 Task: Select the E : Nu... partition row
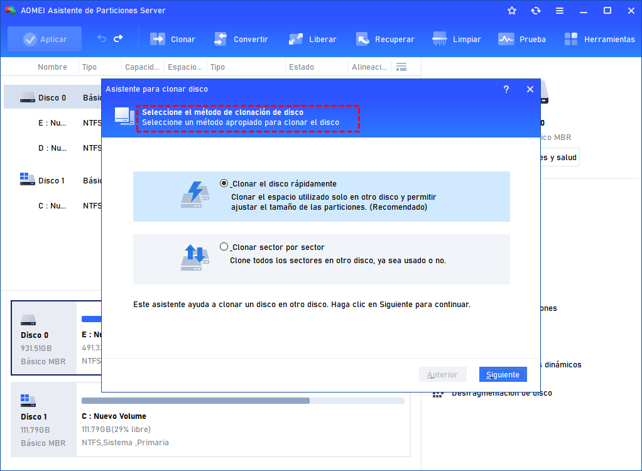pyautogui.click(x=52, y=122)
